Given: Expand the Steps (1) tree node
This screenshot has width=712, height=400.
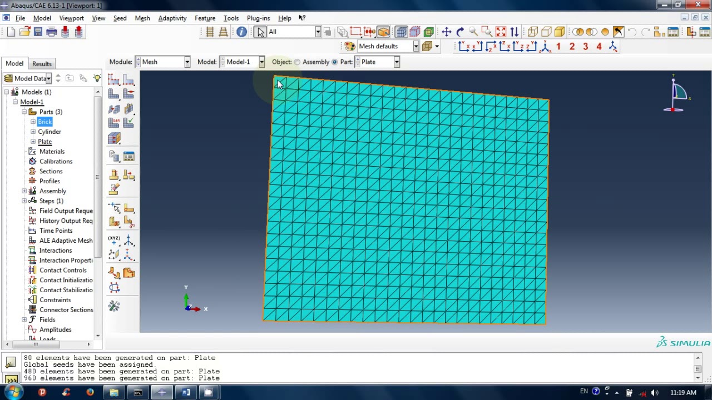Looking at the screenshot, I should point(24,201).
